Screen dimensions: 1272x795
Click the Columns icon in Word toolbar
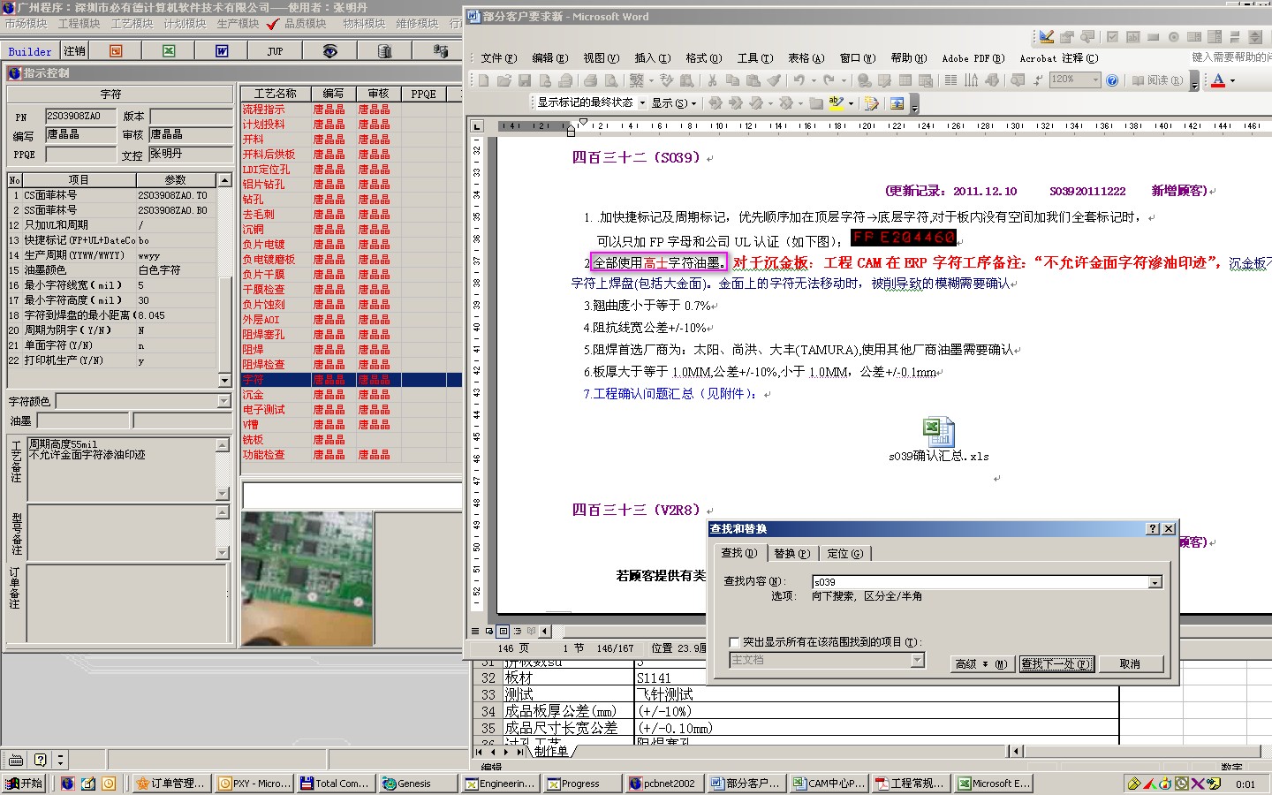pos(950,80)
